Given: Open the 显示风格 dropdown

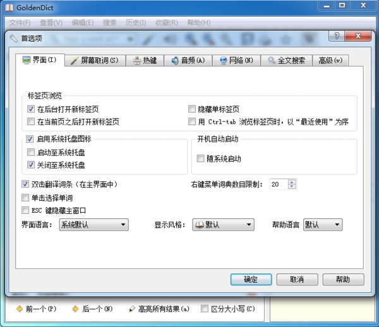Looking at the screenshot, I should pos(223,225).
